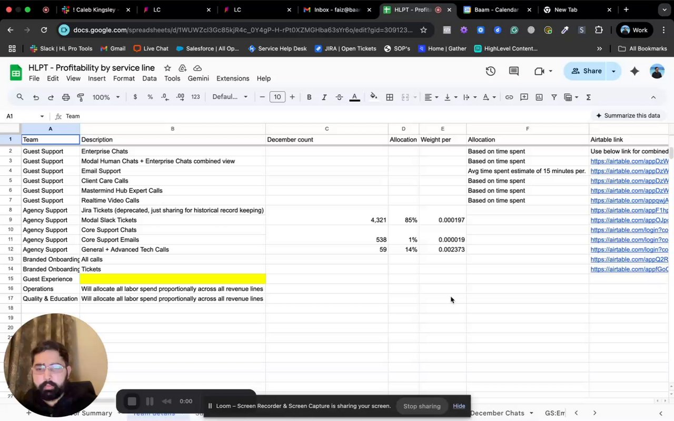This screenshot has height=421, width=674.
Task: Open the Share options arrow
Action: pyautogui.click(x=613, y=71)
